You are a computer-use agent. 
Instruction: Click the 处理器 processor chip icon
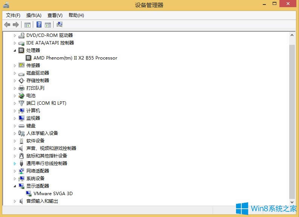(x=21, y=50)
